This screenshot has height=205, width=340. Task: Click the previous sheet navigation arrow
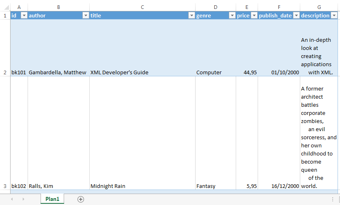pos(12,199)
